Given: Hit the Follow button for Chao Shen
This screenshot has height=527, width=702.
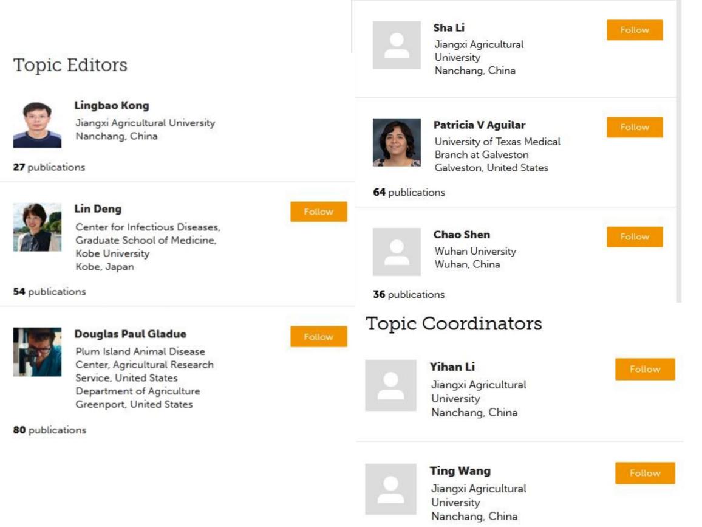Looking at the screenshot, I should point(635,237).
